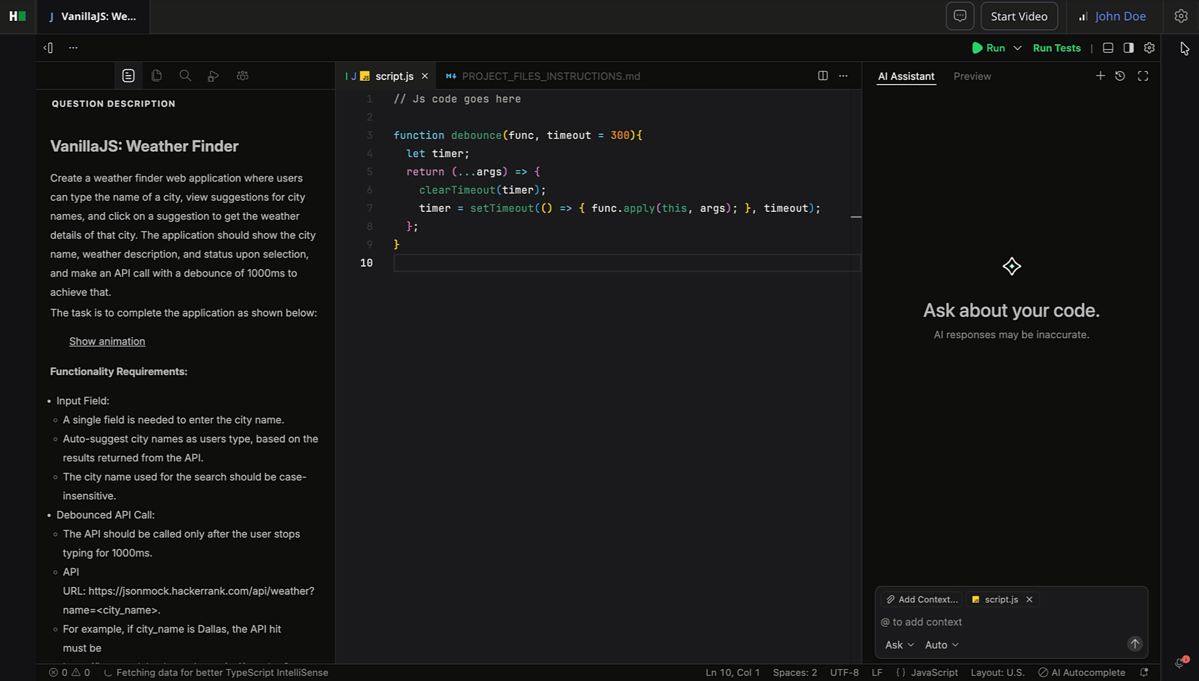Open the interviewers panel icon in sidebar
This screenshot has width=1199, height=681.
click(242, 76)
